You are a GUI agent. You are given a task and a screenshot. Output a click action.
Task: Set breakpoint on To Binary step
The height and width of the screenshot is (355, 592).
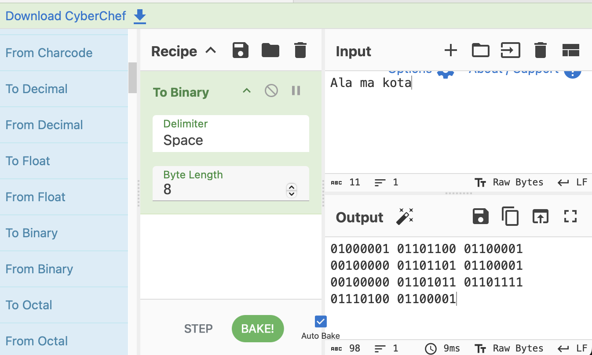[x=296, y=91]
